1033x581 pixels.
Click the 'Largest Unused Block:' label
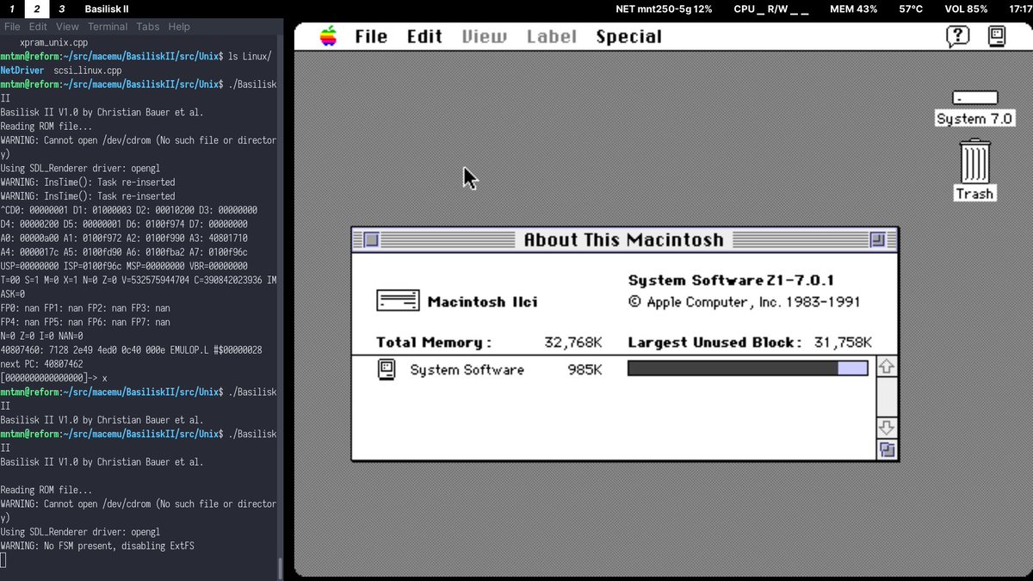click(714, 343)
